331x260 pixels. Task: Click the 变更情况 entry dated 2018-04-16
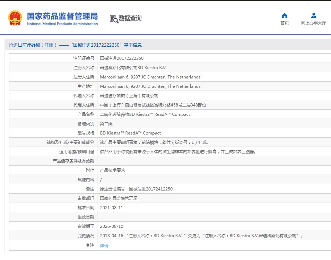click(x=201, y=235)
